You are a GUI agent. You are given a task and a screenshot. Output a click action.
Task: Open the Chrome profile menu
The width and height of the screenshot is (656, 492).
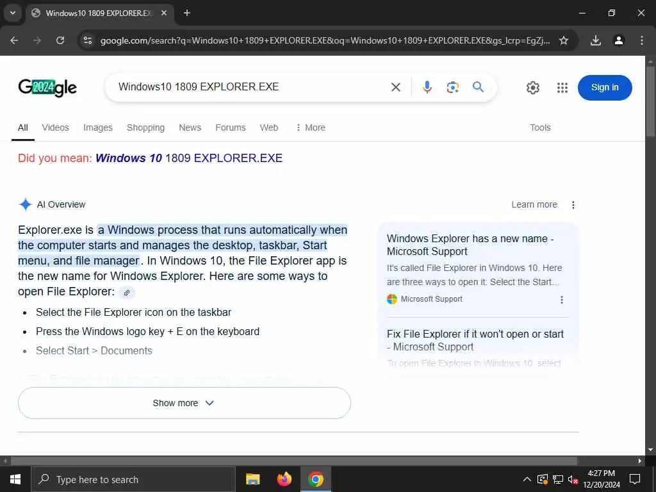[x=619, y=40]
